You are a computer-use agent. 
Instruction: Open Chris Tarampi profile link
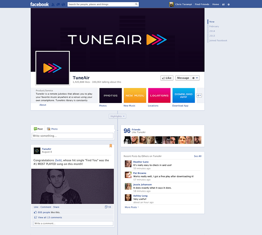[183, 4]
